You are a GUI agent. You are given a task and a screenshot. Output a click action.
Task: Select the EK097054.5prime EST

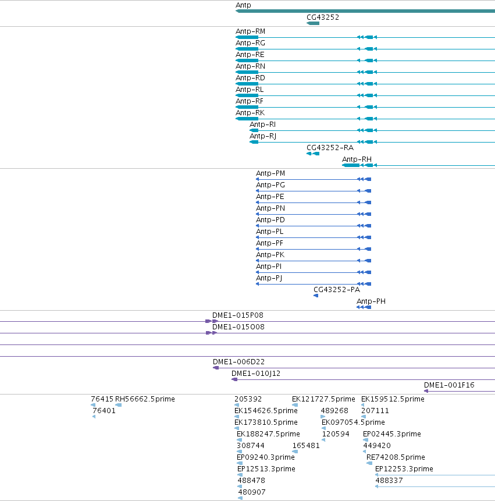[324, 428]
